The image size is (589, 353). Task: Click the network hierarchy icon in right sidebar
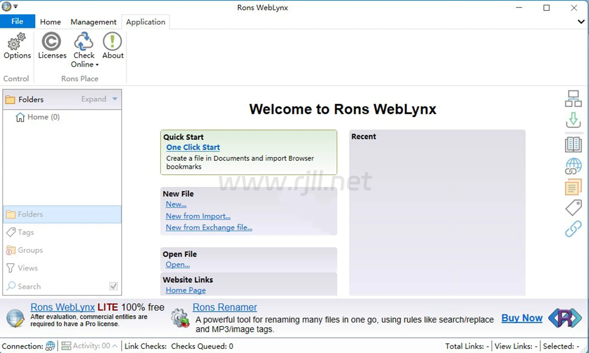coord(573,99)
